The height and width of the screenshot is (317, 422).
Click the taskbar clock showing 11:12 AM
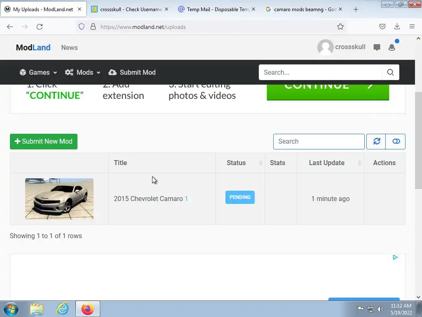(x=401, y=309)
